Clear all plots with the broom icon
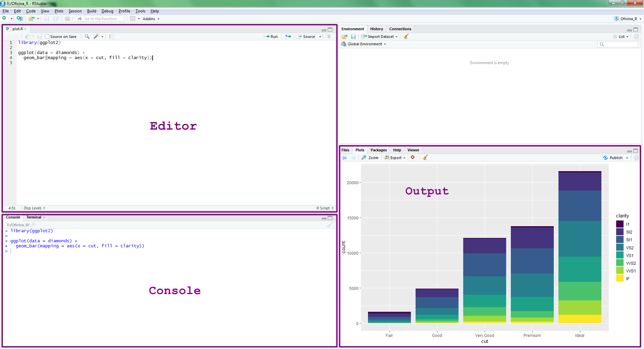The image size is (644, 349). pyautogui.click(x=425, y=158)
